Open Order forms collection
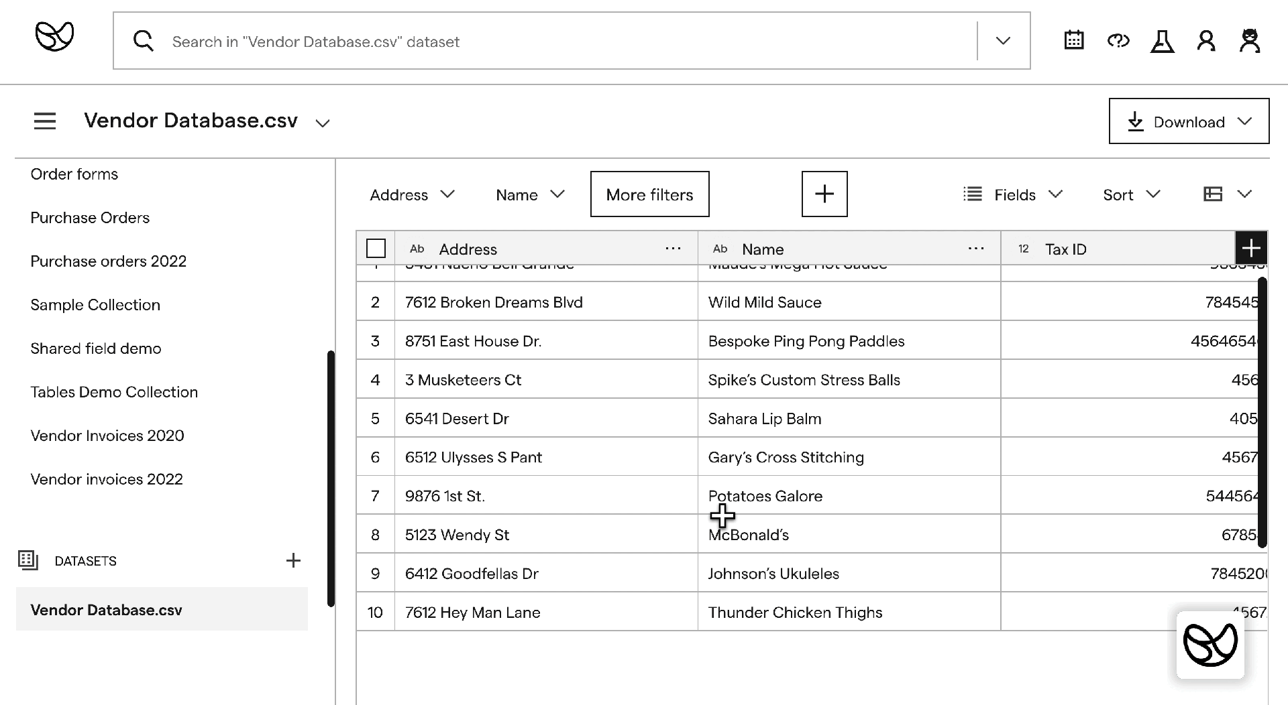The image size is (1288, 705). tap(74, 174)
